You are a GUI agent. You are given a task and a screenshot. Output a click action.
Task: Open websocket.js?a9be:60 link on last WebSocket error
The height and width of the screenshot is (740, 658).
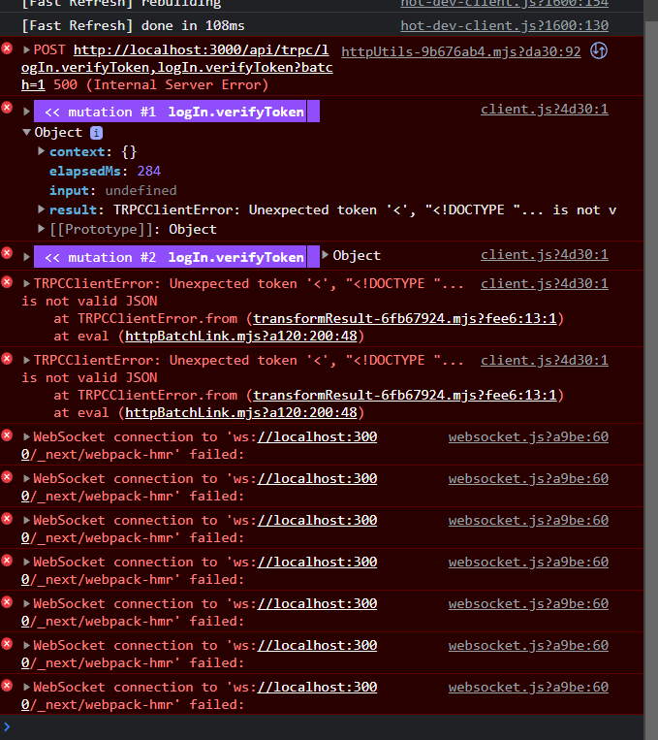(528, 687)
